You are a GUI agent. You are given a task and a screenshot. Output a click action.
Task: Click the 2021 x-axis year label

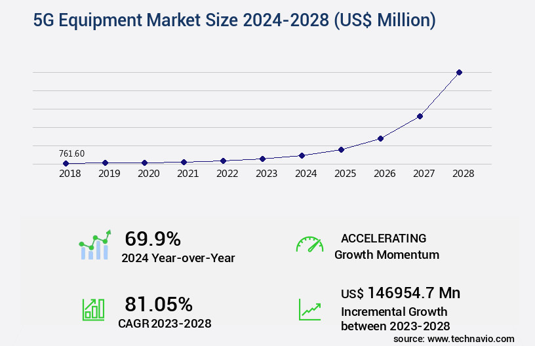tap(188, 174)
